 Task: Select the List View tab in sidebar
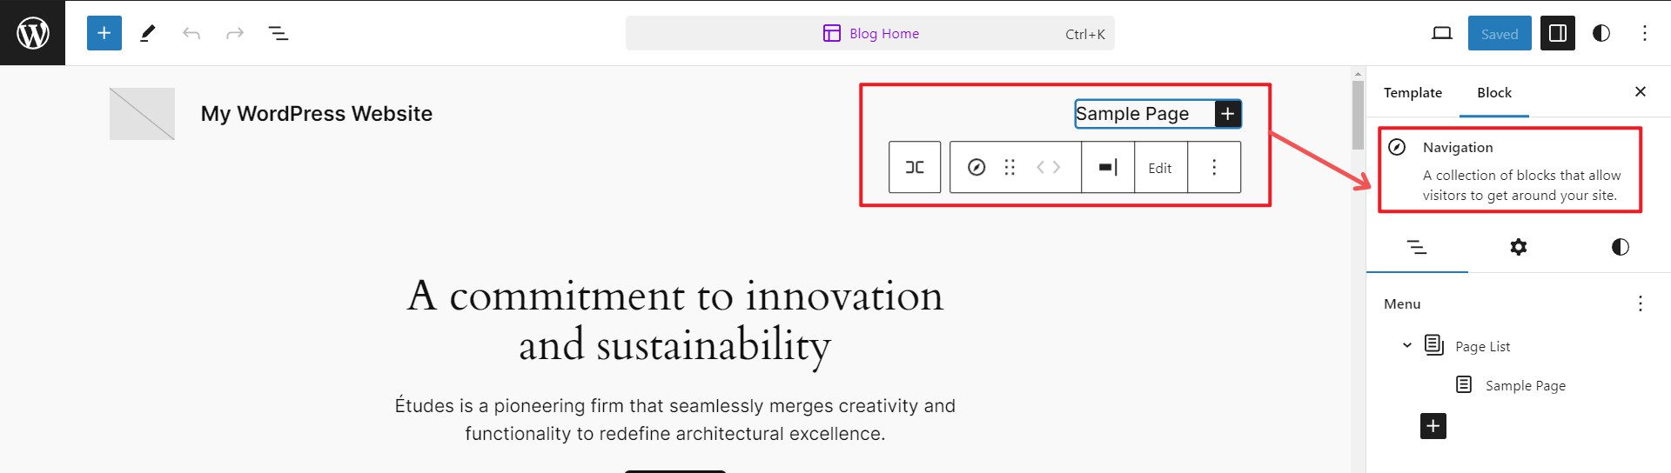point(1417,247)
